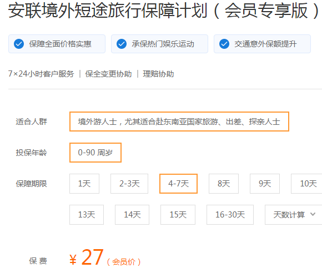Click the 投保年龄 label
This screenshot has width=322, height=268.
coord(32,153)
